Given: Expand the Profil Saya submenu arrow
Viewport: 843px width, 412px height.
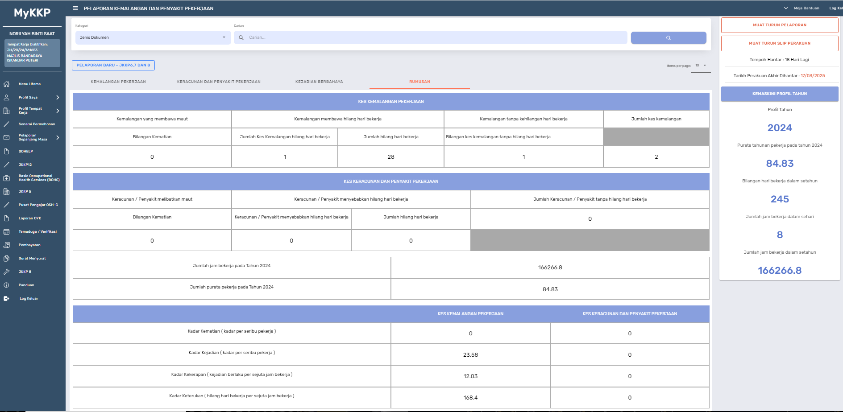Looking at the screenshot, I should point(58,97).
